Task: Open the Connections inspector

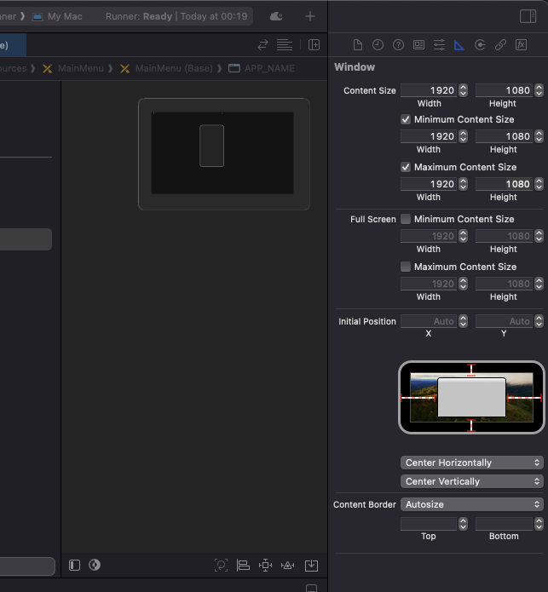Action: pyautogui.click(x=480, y=45)
